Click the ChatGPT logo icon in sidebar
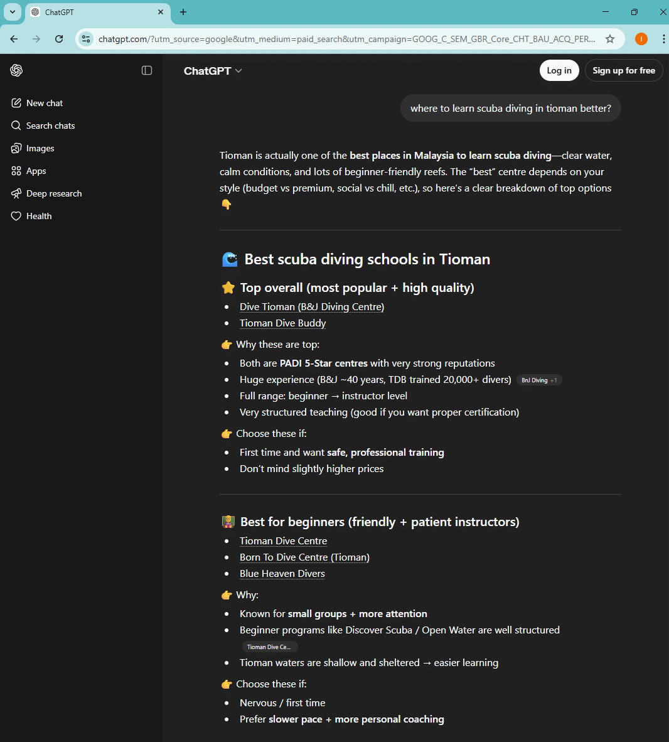This screenshot has width=669, height=742. coord(16,70)
